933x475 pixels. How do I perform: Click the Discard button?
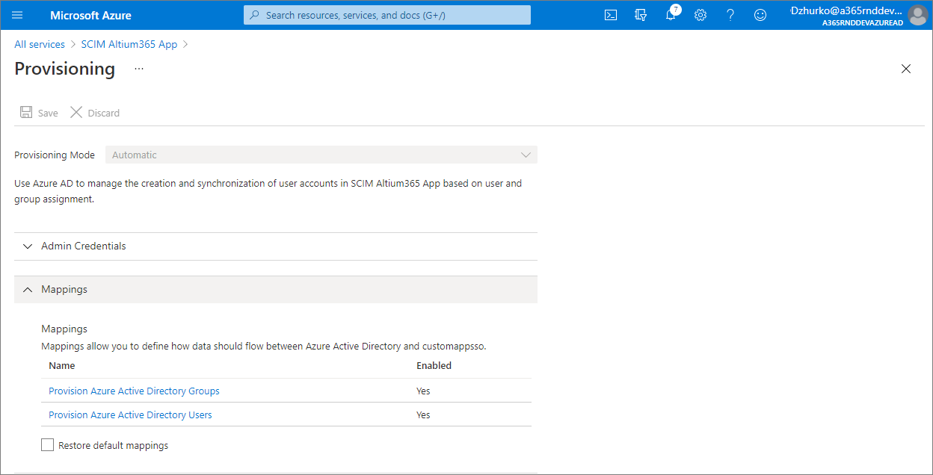(x=95, y=113)
